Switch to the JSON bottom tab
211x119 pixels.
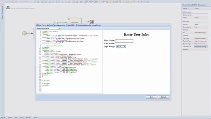10,117
